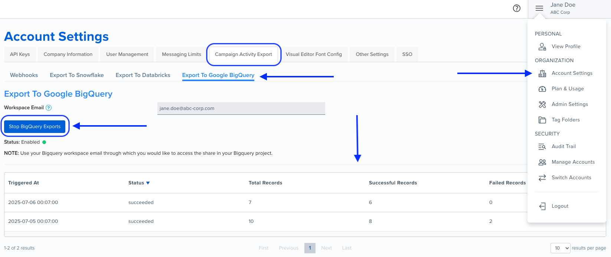Click the Audit Trail search-list icon

(x=542, y=147)
